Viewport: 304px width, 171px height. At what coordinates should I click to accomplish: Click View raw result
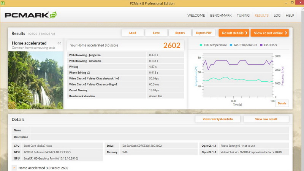pos(266,119)
